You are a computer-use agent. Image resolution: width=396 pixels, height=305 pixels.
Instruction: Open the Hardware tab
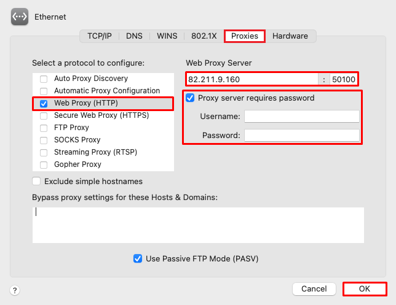(x=290, y=36)
